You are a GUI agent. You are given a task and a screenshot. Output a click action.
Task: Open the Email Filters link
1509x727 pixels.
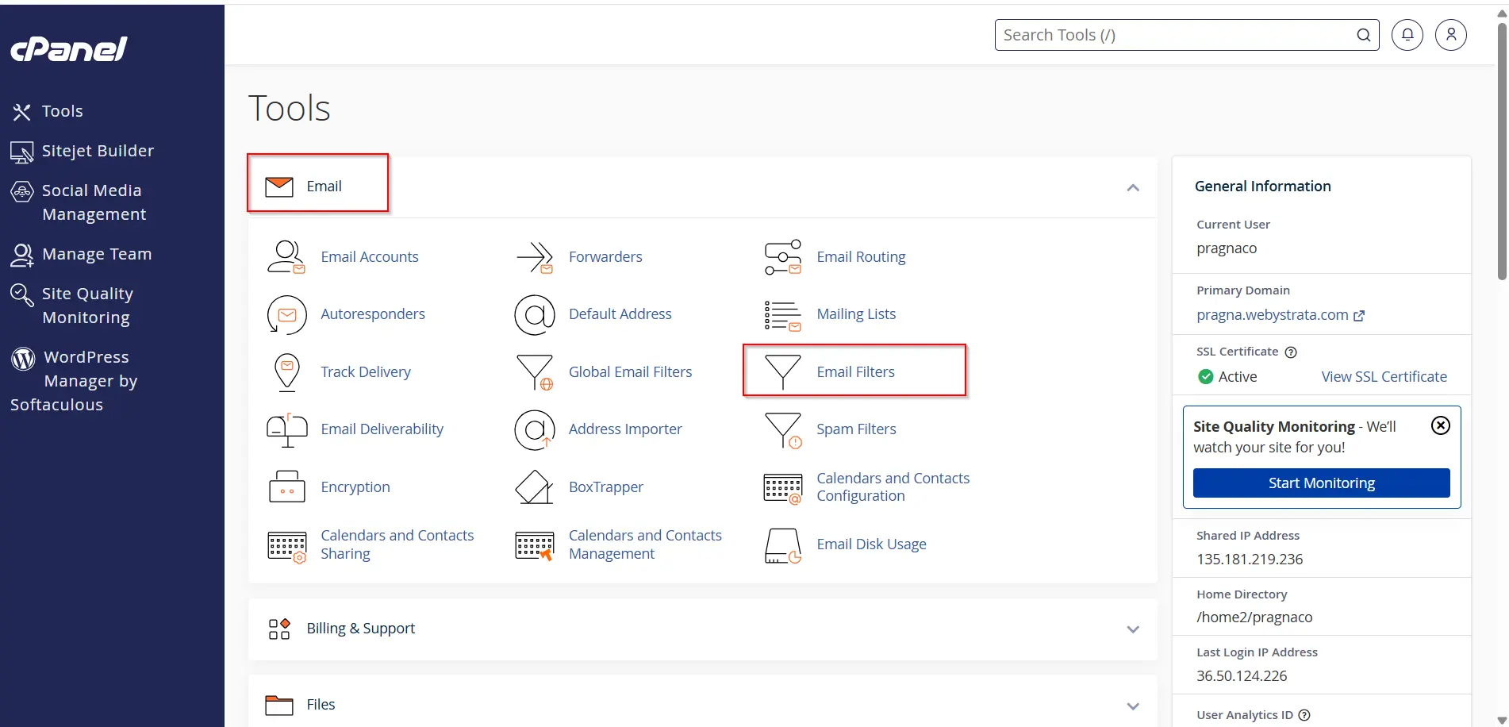click(x=855, y=372)
